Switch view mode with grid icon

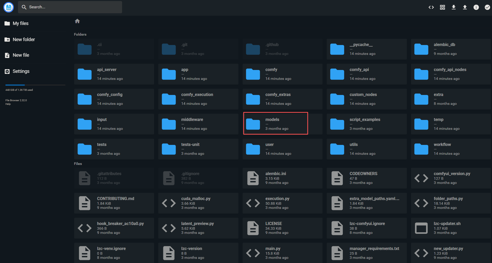(x=442, y=7)
